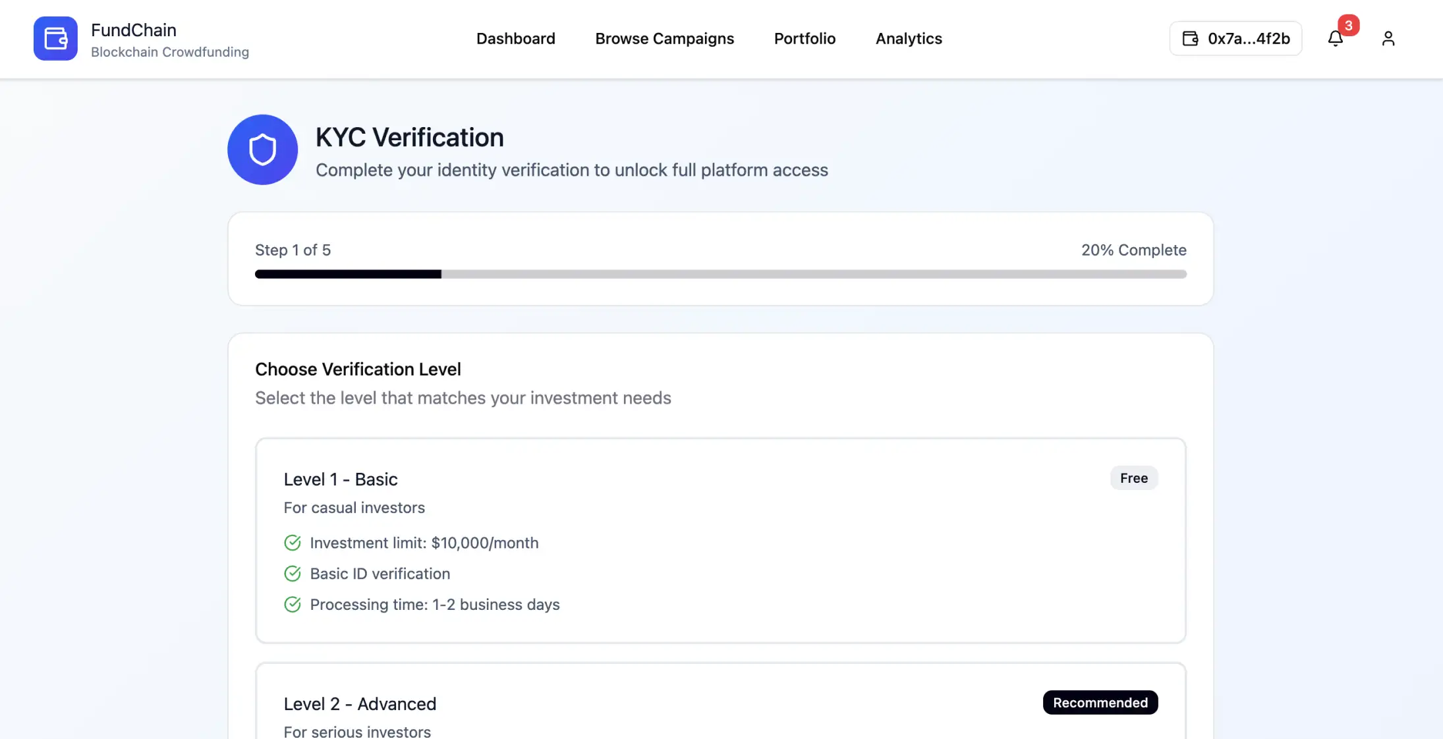Open the user profile icon

coord(1388,38)
